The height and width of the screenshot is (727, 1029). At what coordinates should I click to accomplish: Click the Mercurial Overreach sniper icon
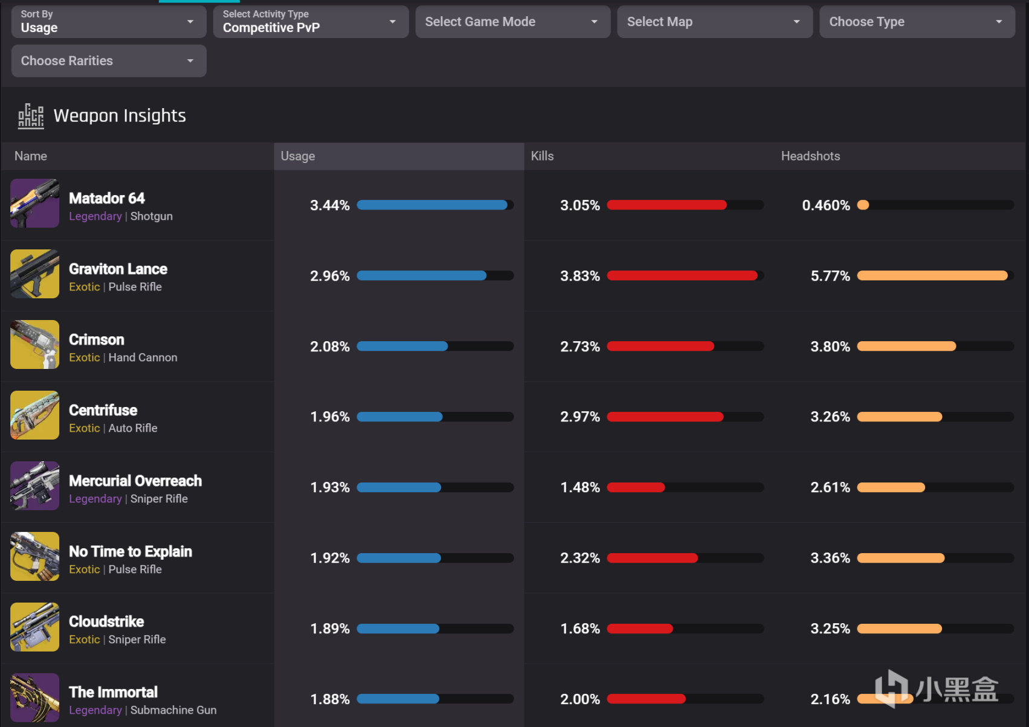point(34,486)
